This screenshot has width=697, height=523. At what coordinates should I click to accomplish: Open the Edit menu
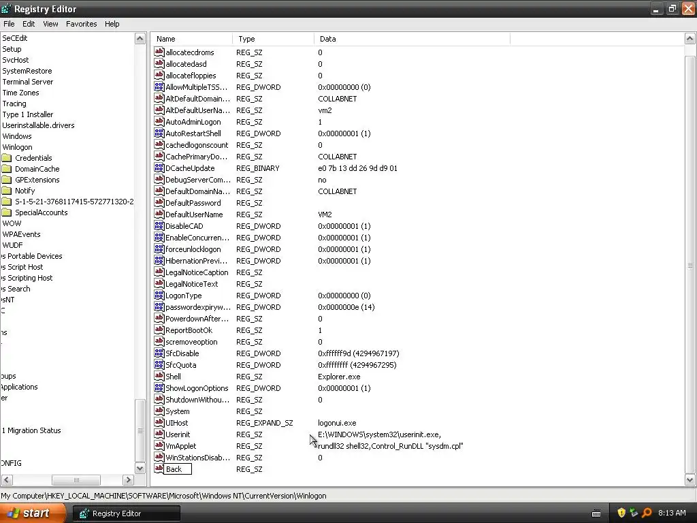point(29,24)
